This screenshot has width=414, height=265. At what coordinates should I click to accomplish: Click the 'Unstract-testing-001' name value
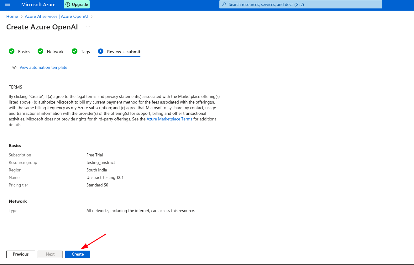pyautogui.click(x=105, y=177)
